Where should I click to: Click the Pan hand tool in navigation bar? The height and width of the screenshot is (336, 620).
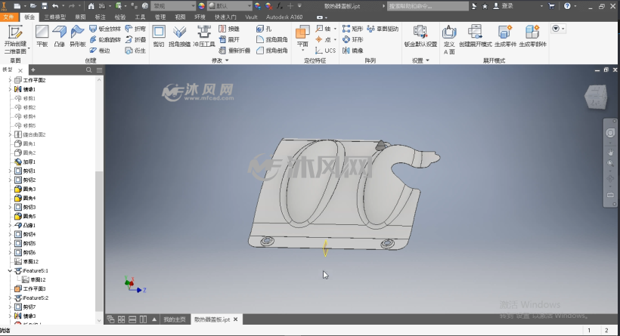tap(610, 153)
